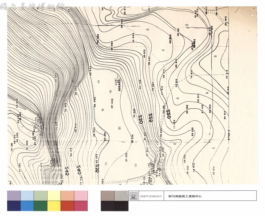Pick the pale yellow color swatch
265x217 pixels.
click(x=54, y=196)
